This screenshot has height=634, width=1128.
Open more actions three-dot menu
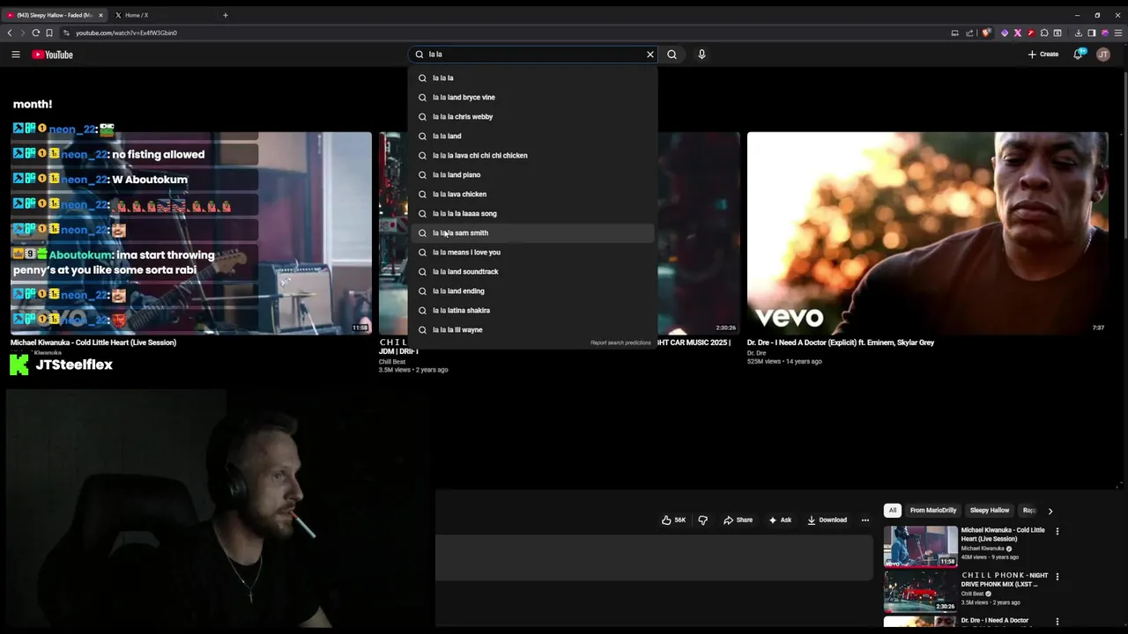point(865,520)
